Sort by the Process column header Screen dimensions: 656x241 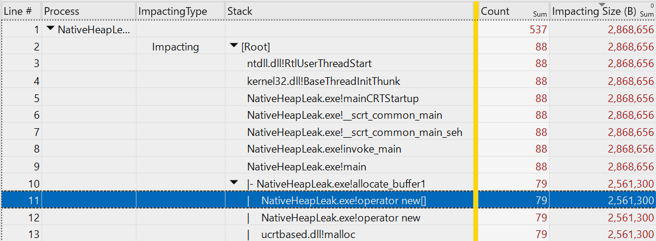coord(62,11)
